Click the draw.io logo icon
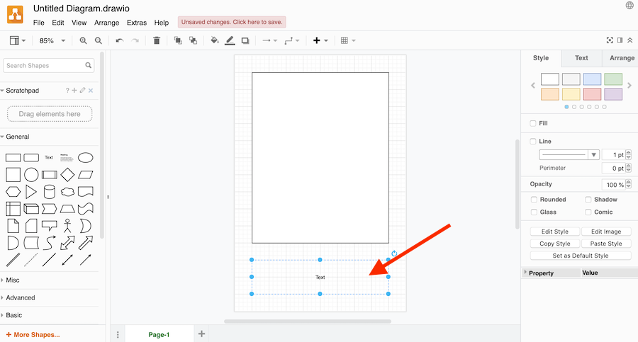The height and width of the screenshot is (342, 638). (x=15, y=15)
